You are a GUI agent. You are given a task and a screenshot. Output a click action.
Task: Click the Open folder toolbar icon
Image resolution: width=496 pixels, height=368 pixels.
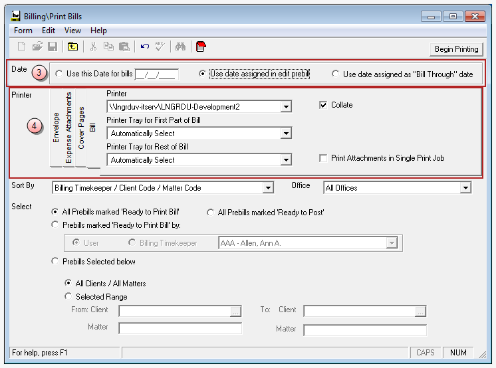[37, 46]
